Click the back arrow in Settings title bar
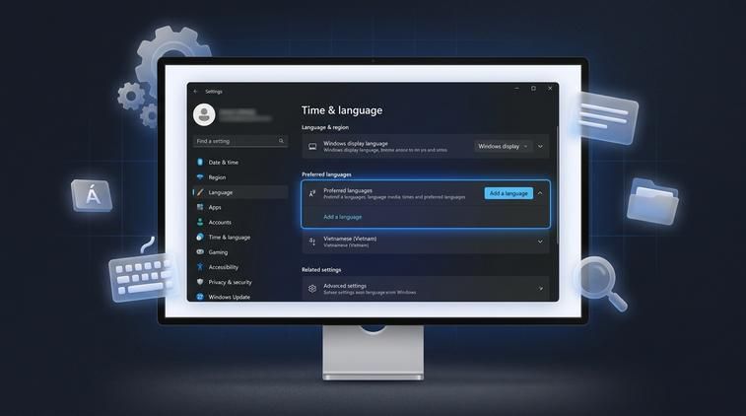746x416 pixels. point(195,92)
